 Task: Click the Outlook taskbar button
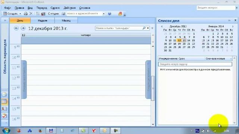[105, 131]
